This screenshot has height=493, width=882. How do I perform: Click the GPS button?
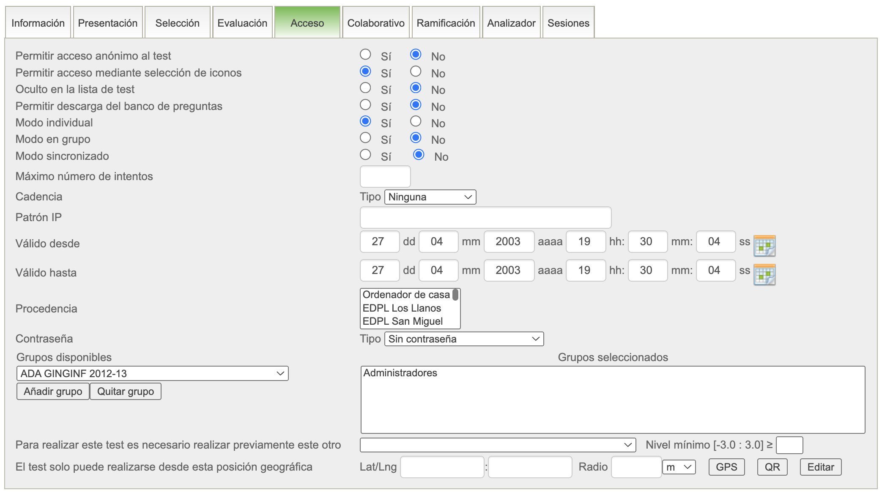pos(726,467)
